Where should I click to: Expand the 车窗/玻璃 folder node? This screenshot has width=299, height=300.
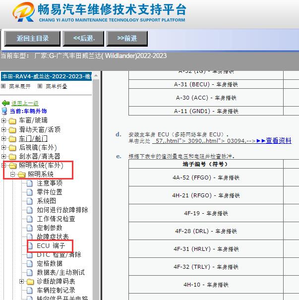tap(3, 120)
